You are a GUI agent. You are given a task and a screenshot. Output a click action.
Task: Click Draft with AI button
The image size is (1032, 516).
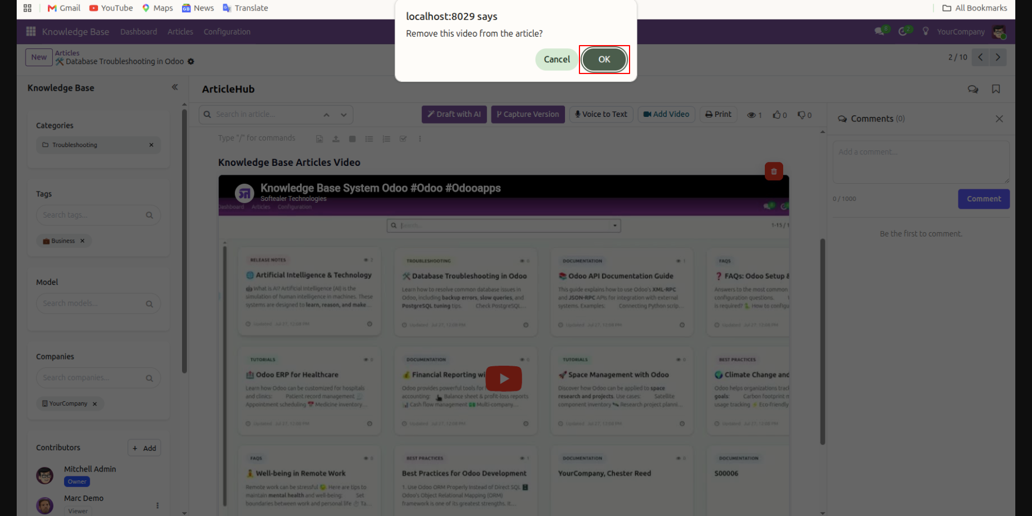[454, 114]
